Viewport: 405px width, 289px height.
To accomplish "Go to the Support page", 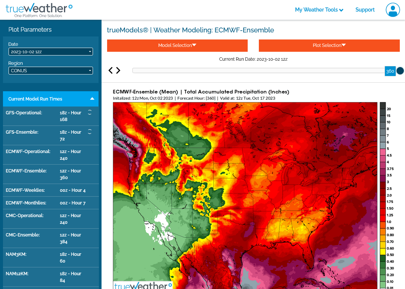I will pyautogui.click(x=365, y=10).
